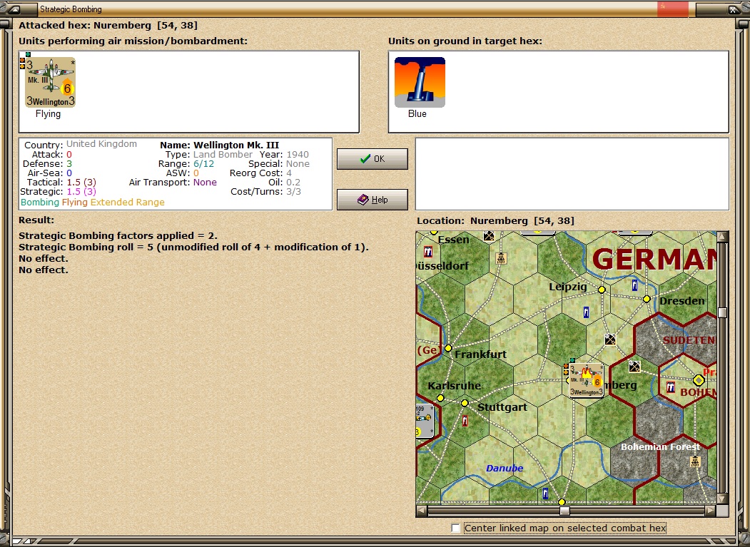The image size is (750, 547).
Task: Click the yellow city dot at the map's bottom edge
Action: point(562,502)
